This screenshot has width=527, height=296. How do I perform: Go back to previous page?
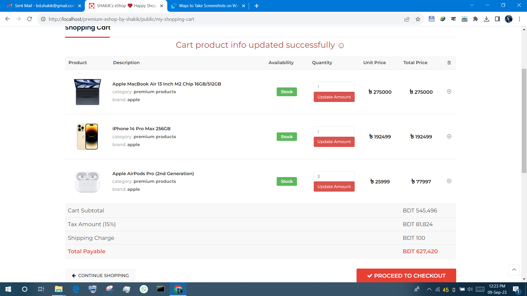(x=8, y=19)
